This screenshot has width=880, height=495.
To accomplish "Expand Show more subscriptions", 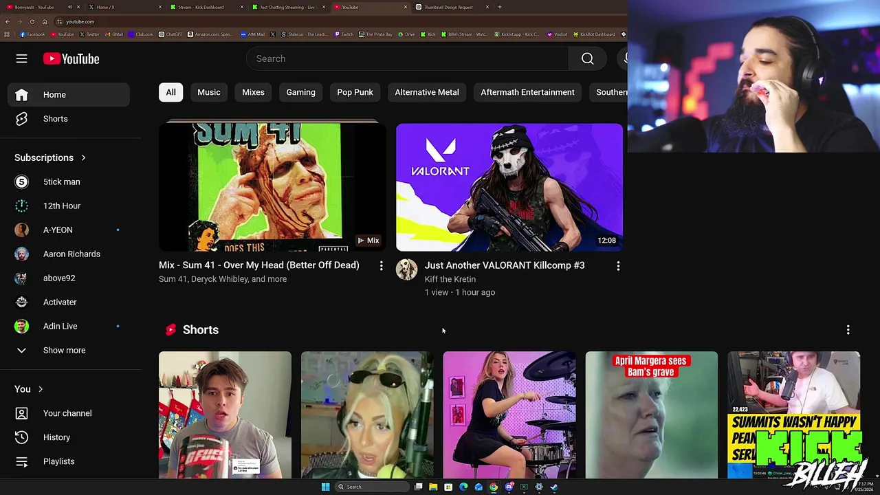I will coord(68,350).
